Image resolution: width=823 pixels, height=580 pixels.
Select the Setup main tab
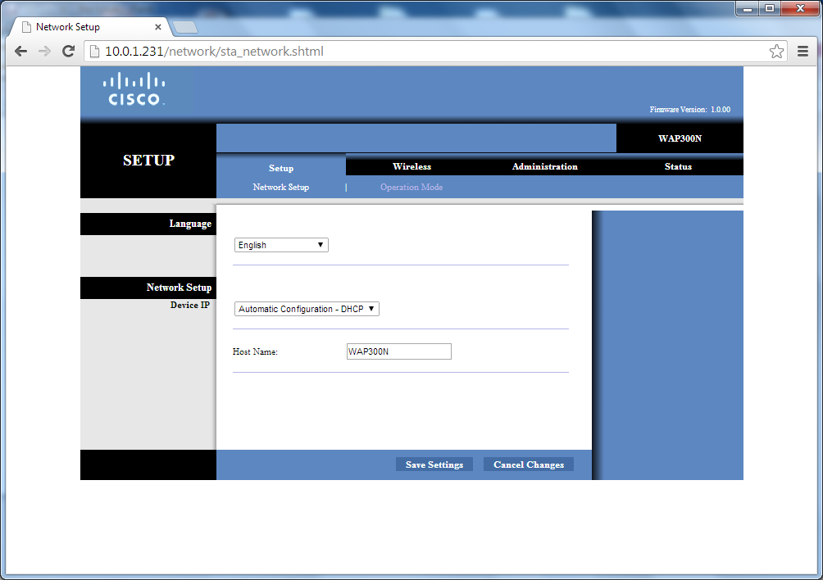pyautogui.click(x=281, y=168)
